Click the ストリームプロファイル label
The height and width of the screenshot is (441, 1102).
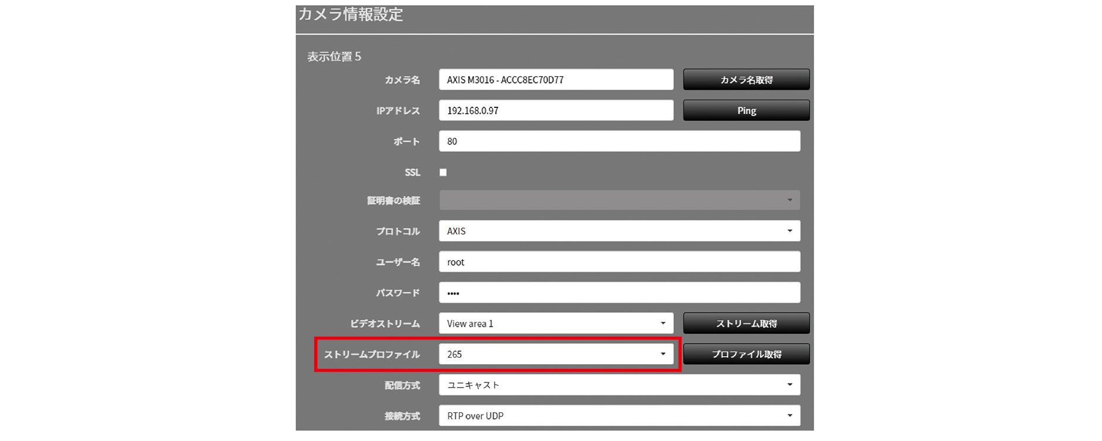[x=372, y=354]
